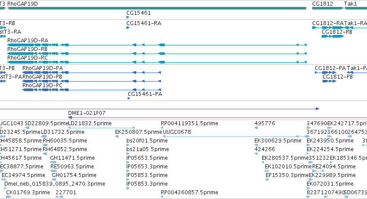Select the RhoGAP19D-RB transcript track
Viewport: 367px width, 199px height.
[x=157, y=54]
